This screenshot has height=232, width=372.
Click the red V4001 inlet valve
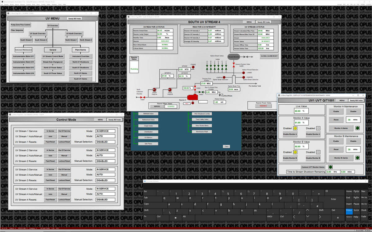coord(143,97)
